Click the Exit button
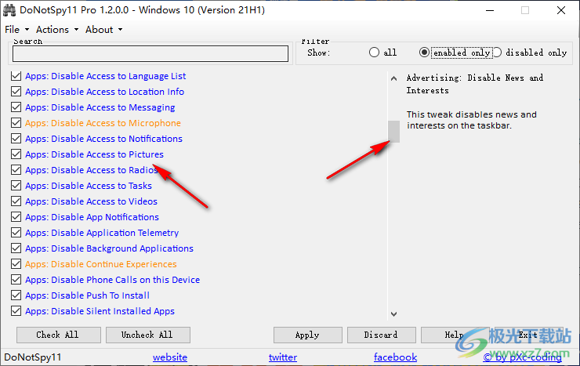This screenshot has width=580, height=366. tap(528, 335)
